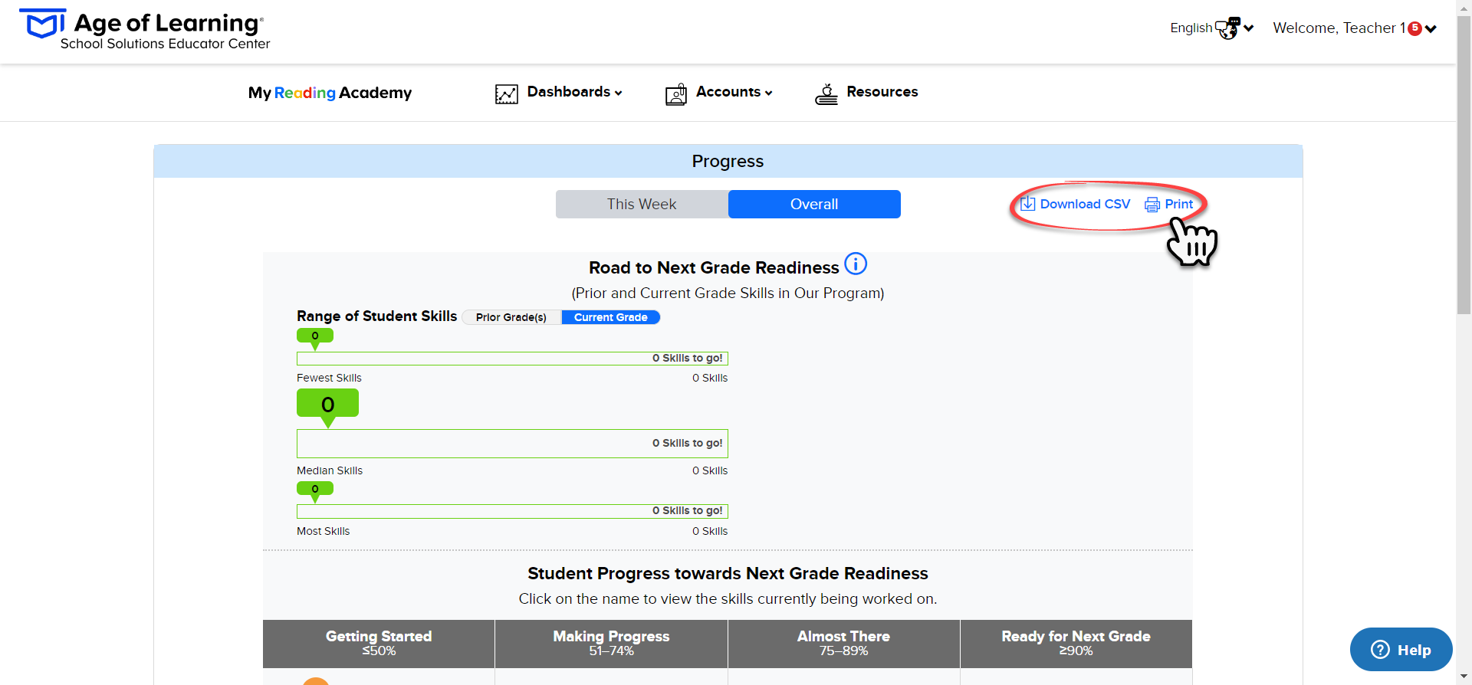Click the red notification badge beside Teacher 1
The image size is (1472, 685).
[1415, 28]
